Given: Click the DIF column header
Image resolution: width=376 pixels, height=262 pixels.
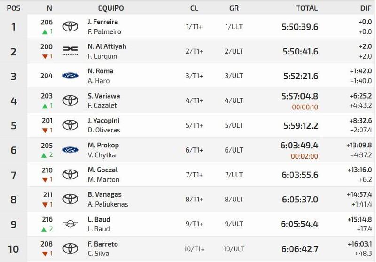Looking at the screenshot, I should [x=366, y=8].
